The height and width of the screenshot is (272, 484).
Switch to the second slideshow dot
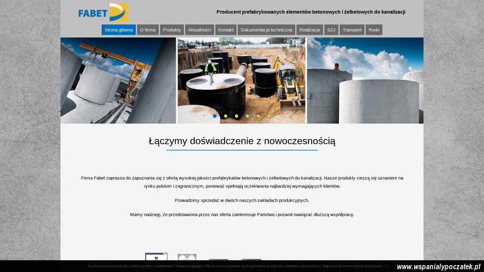coord(225,116)
